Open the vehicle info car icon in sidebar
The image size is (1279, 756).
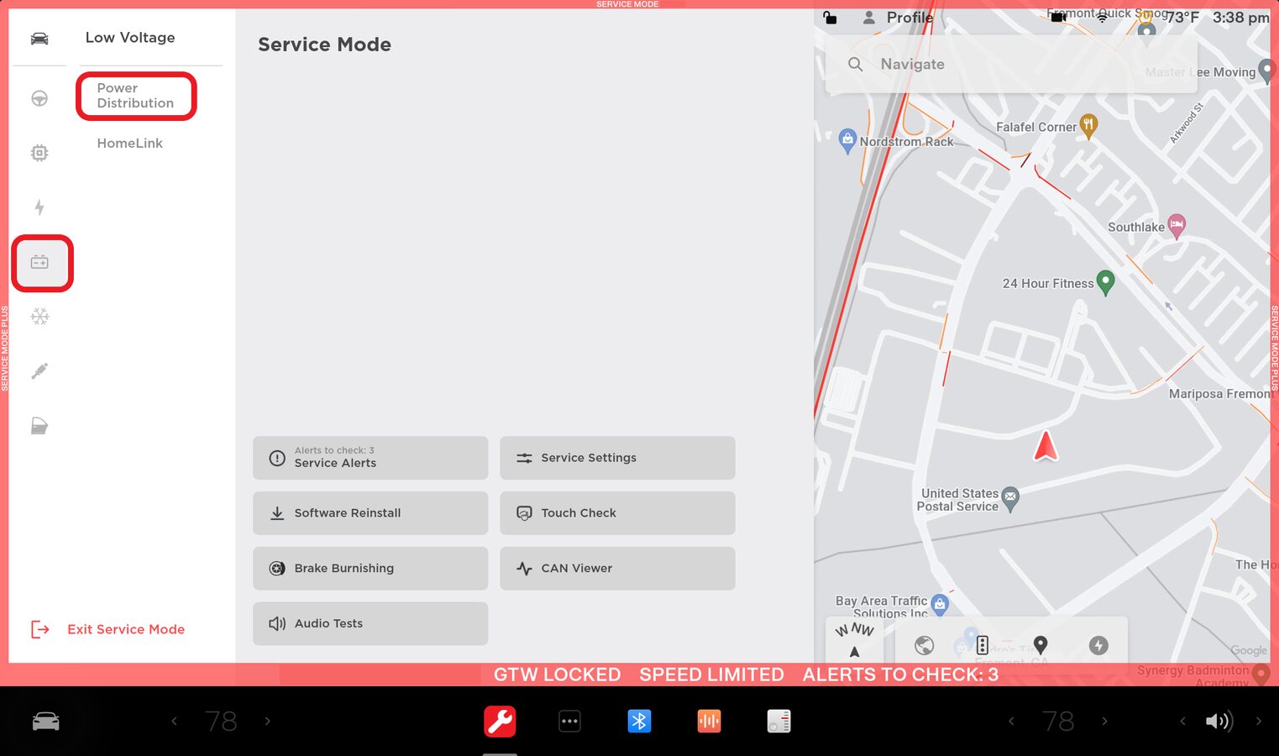click(x=39, y=39)
